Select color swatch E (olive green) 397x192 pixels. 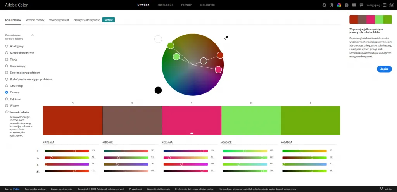point(311,120)
